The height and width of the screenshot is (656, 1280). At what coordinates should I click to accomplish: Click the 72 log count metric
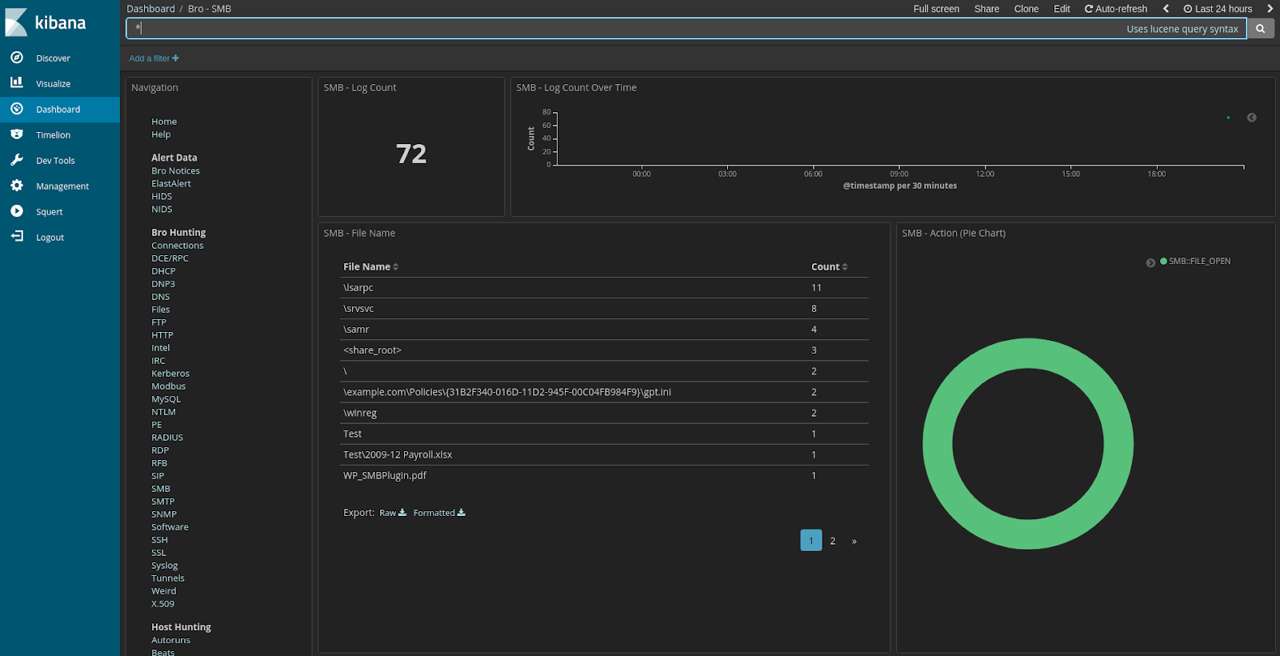point(411,154)
